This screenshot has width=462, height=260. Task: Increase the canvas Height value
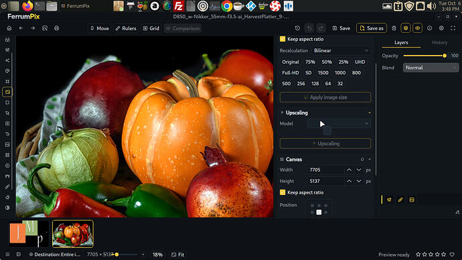[349, 181]
